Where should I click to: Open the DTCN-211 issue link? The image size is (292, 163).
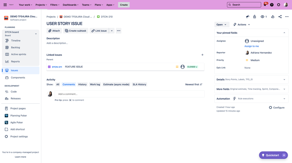57,67
